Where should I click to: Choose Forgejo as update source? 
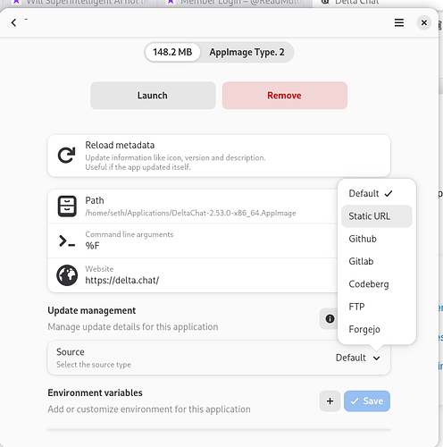click(x=376, y=329)
